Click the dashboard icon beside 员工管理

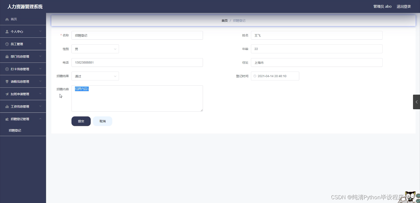pos(7,44)
